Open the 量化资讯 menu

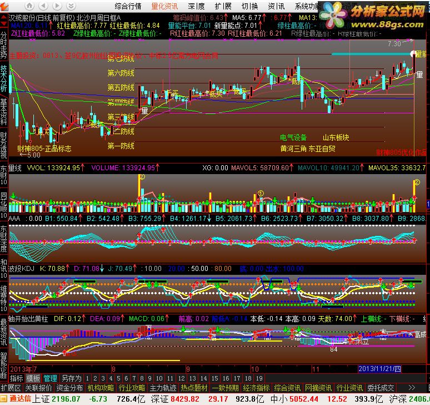click(164, 6)
